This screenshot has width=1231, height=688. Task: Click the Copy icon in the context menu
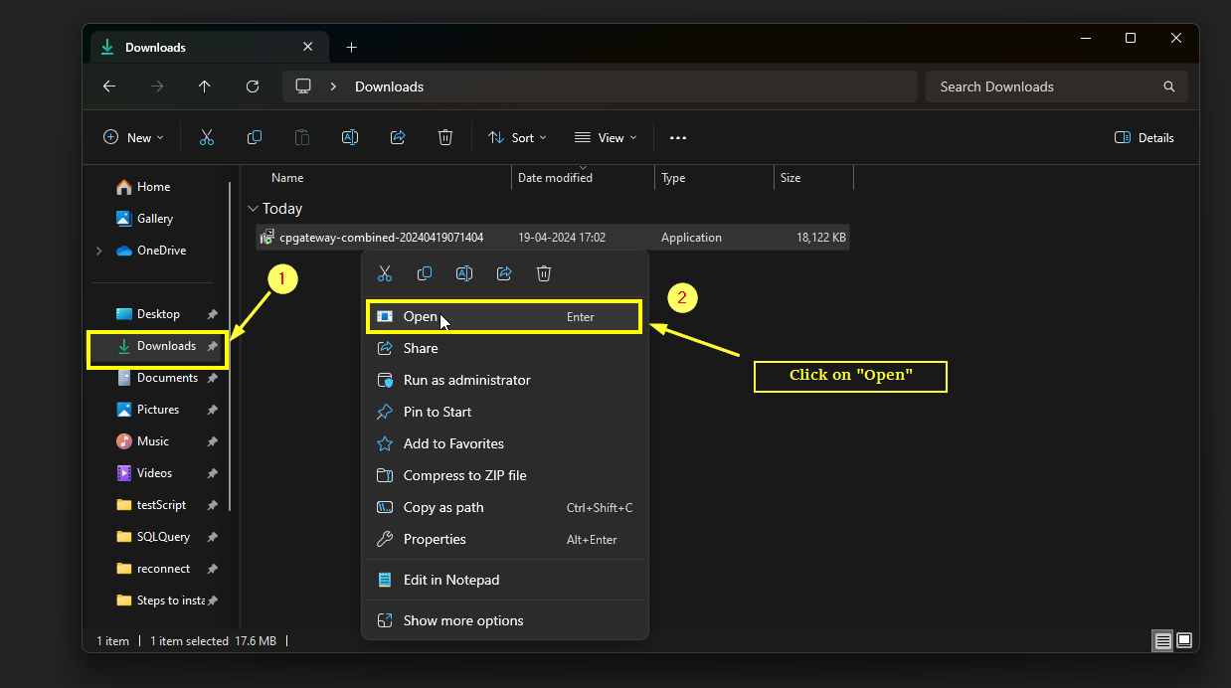click(x=425, y=273)
